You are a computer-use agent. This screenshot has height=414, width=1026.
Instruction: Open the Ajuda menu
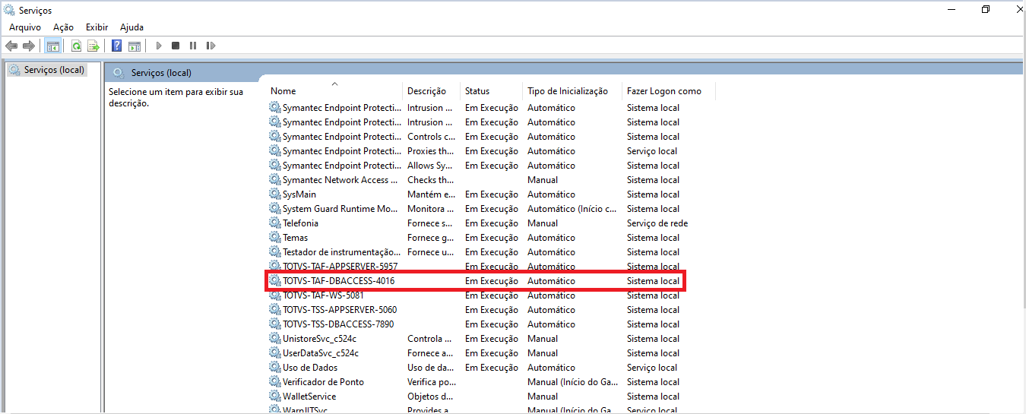131,27
